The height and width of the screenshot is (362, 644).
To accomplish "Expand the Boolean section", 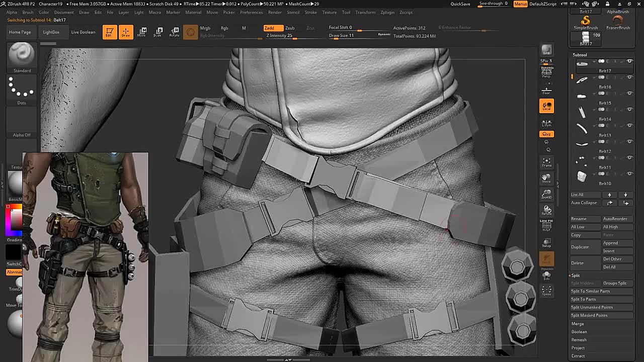I will point(579,332).
